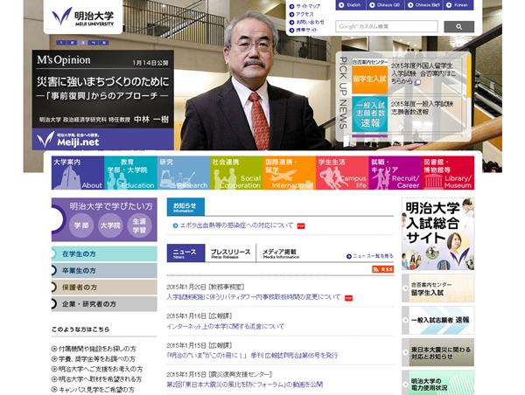The image size is (525, 395).
Task: Open 在学生の方 section
Action: point(104,253)
